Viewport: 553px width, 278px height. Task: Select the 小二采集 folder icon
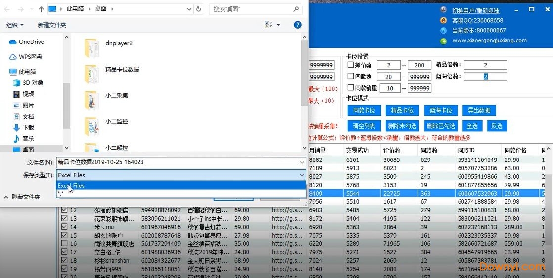tap(92, 100)
